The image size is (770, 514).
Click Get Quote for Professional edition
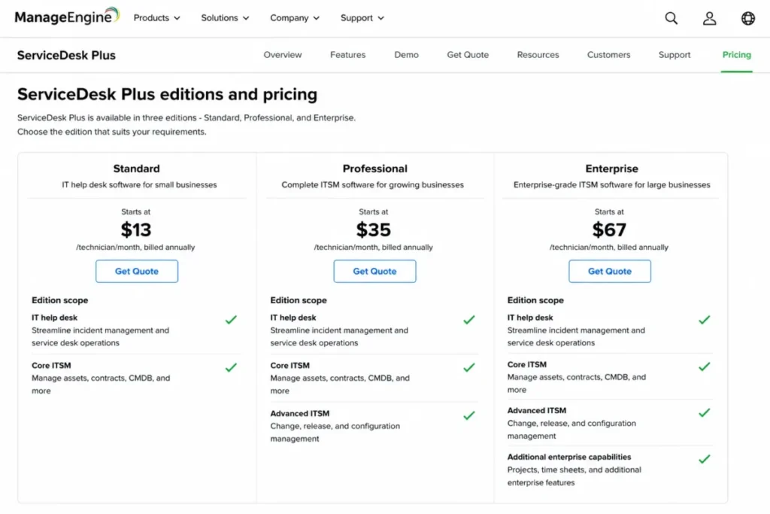(x=374, y=271)
